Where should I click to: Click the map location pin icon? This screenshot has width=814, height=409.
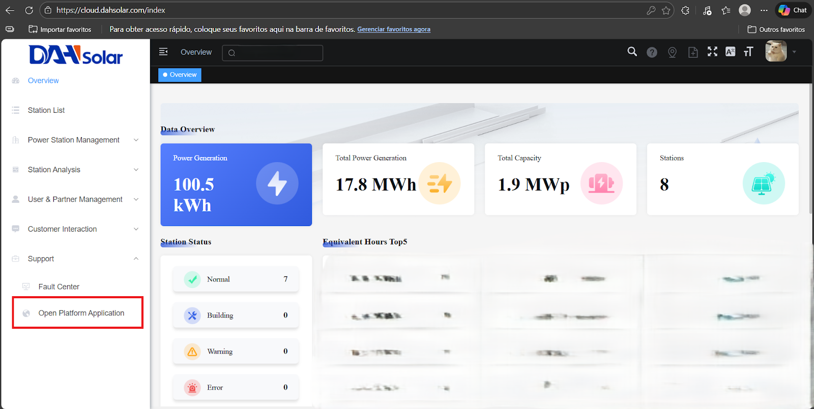coord(672,52)
